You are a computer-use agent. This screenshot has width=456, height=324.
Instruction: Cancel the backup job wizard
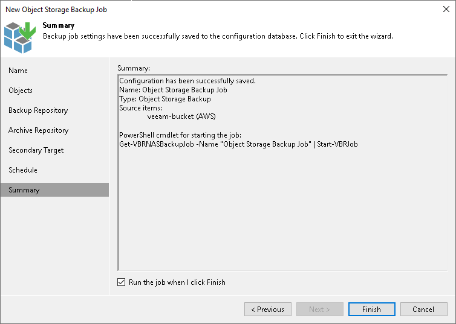click(423, 310)
